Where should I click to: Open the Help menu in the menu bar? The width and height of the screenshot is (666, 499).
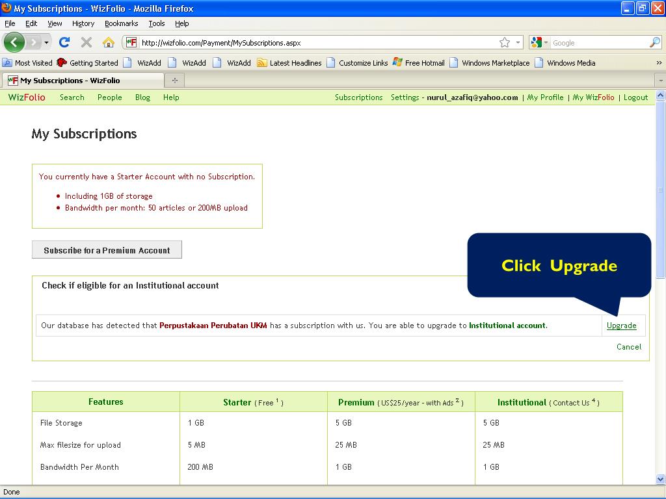182,23
